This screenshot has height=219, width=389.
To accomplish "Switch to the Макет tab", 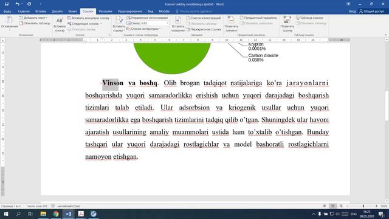I will click(73, 11).
